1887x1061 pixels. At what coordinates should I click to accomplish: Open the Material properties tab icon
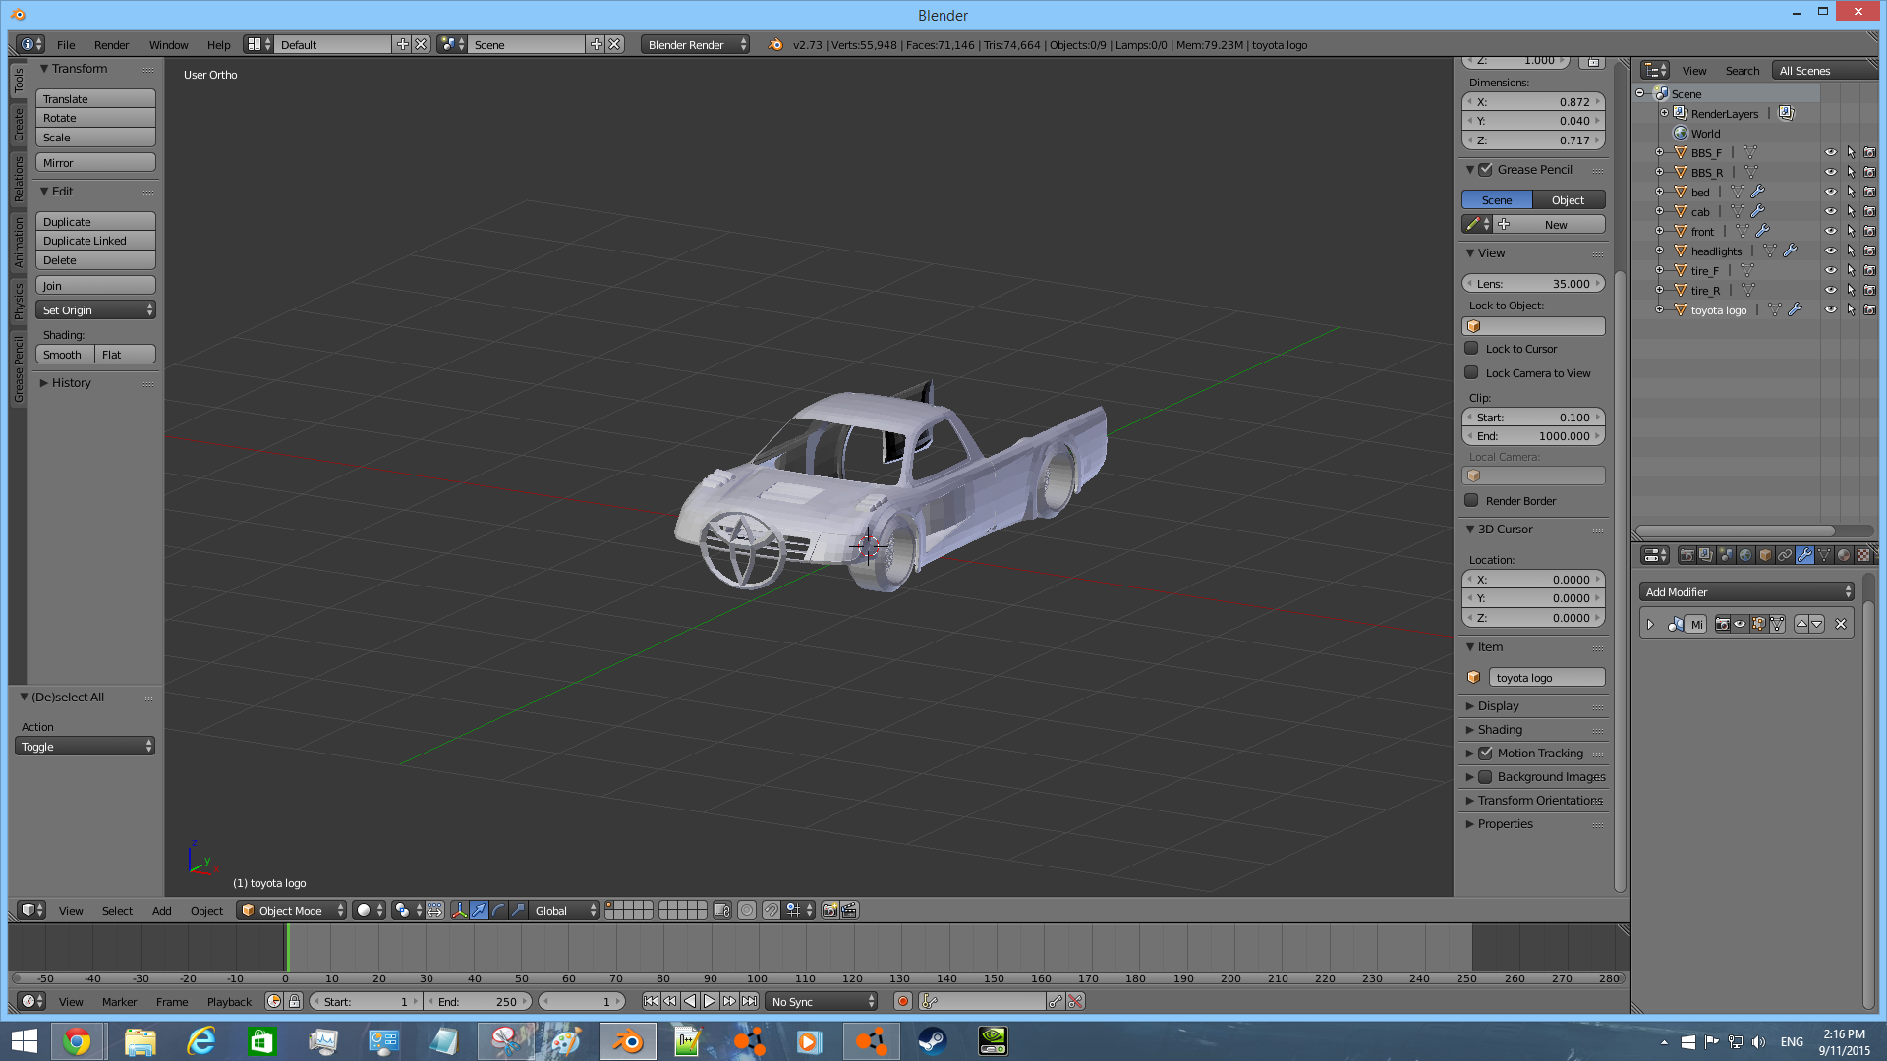click(1844, 555)
